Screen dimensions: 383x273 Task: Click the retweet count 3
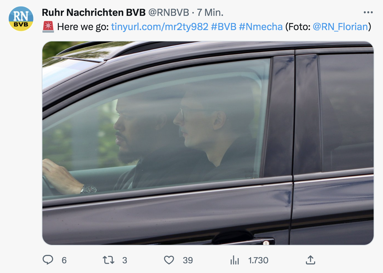(125, 260)
